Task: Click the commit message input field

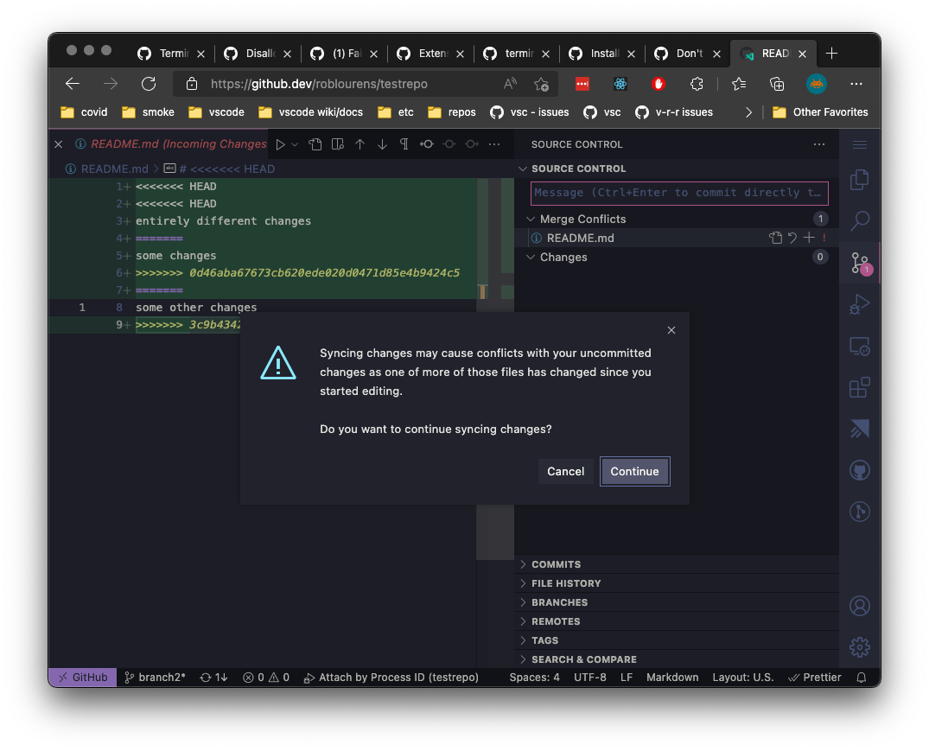Action: pyautogui.click(x=678, y=192)
